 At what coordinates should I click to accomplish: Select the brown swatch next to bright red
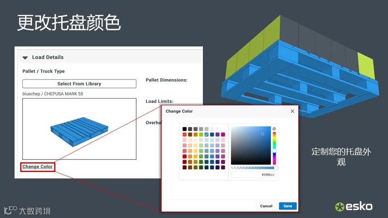tap(190, 134)
